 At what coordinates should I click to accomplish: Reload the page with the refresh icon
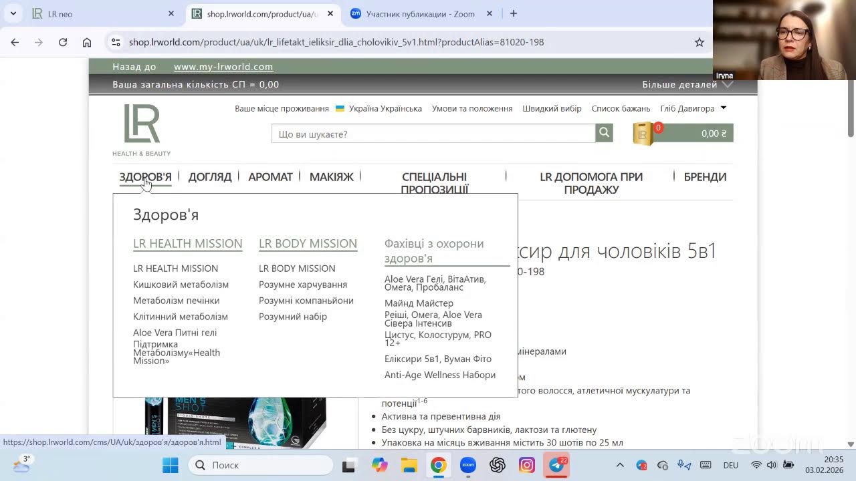click(63, 42)
